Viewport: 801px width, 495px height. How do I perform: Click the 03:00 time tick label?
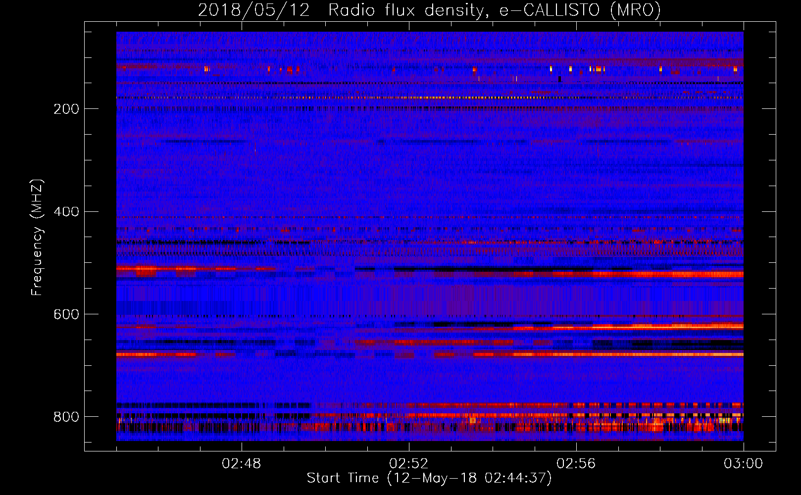(x=744, y=464)
